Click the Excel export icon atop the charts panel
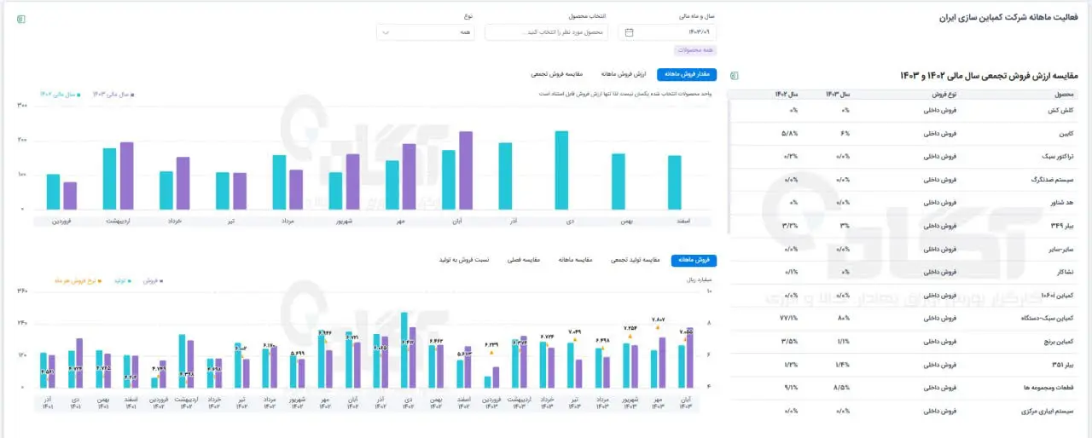 click(x=21, y=19)
